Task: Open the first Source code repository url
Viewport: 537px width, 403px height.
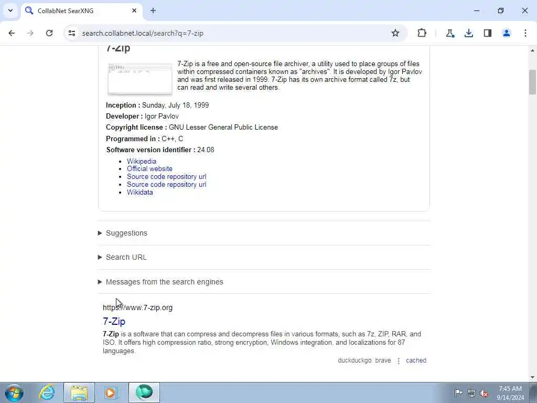Action: [166, 176]
